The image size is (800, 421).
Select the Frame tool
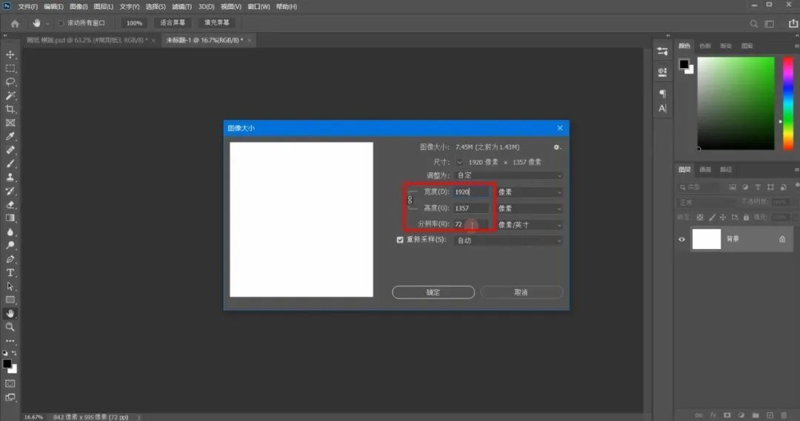tap(10, 123)
